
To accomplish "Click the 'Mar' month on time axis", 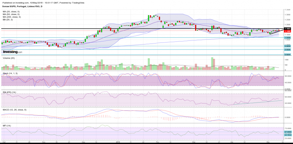I will [x=194, y=142].
